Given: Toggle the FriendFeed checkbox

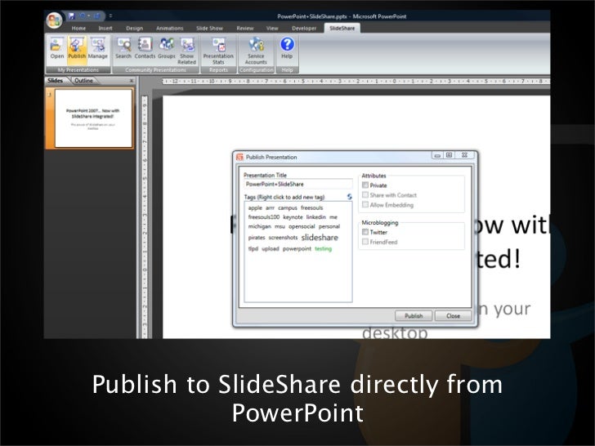Looking at the screenshot, I should pyautogui.click(x=365, y=242).
